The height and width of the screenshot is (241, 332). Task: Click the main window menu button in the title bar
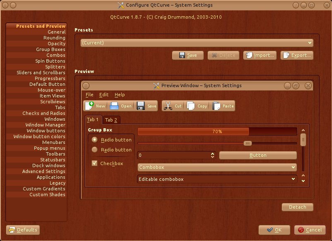pos(5,5)
